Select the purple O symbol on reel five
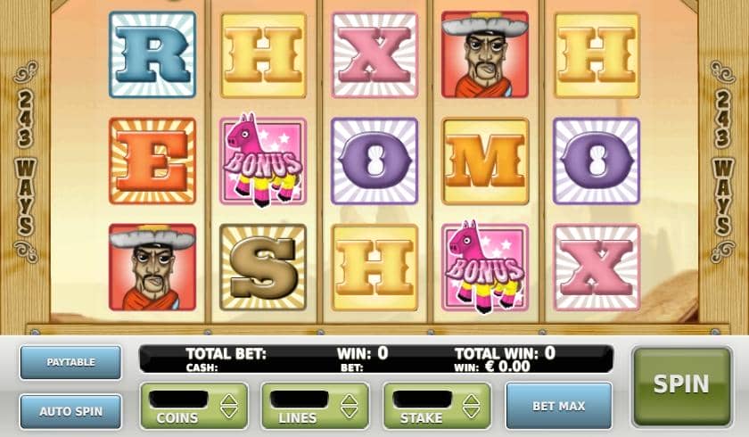 597,161
